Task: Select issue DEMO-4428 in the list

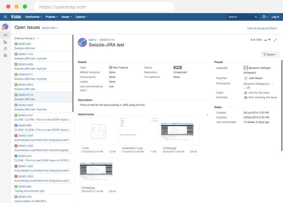Action: [43, 107]
